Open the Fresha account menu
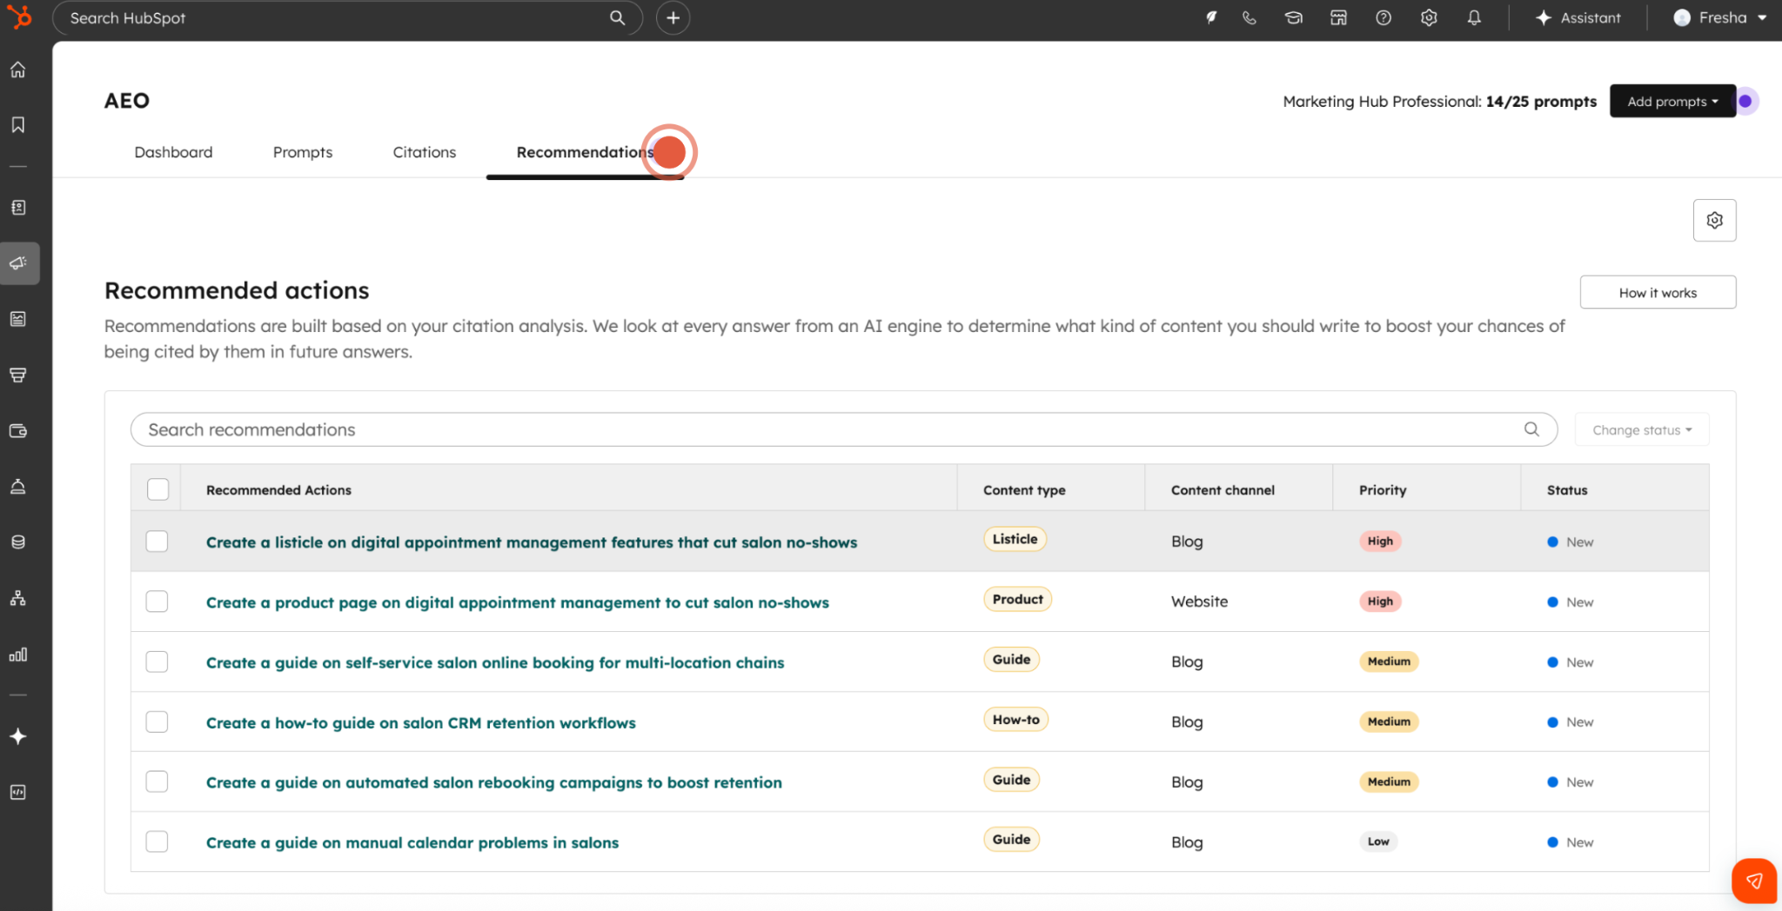This screenshot has width=1782, height=911. [x=1720, y=17]
